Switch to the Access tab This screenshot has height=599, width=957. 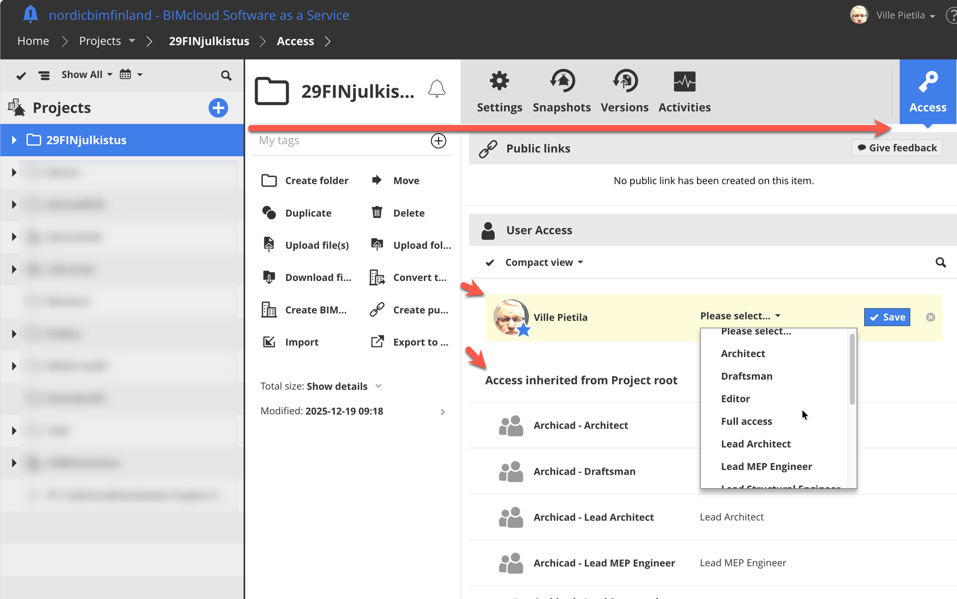pos(927,90)
